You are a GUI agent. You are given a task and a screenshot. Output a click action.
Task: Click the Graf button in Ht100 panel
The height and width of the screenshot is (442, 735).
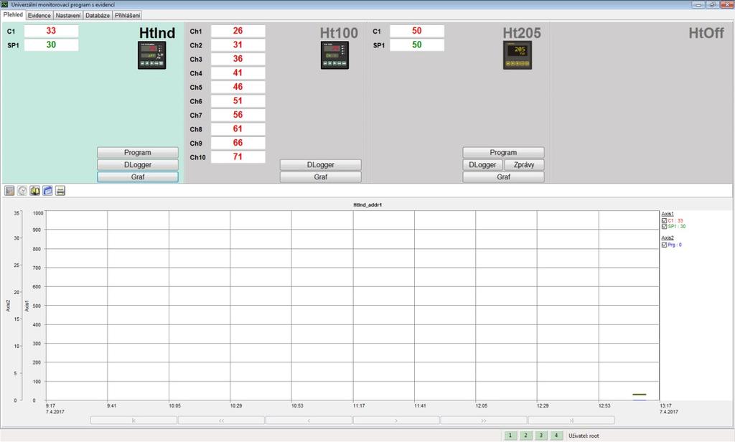[x=321, y=177]
